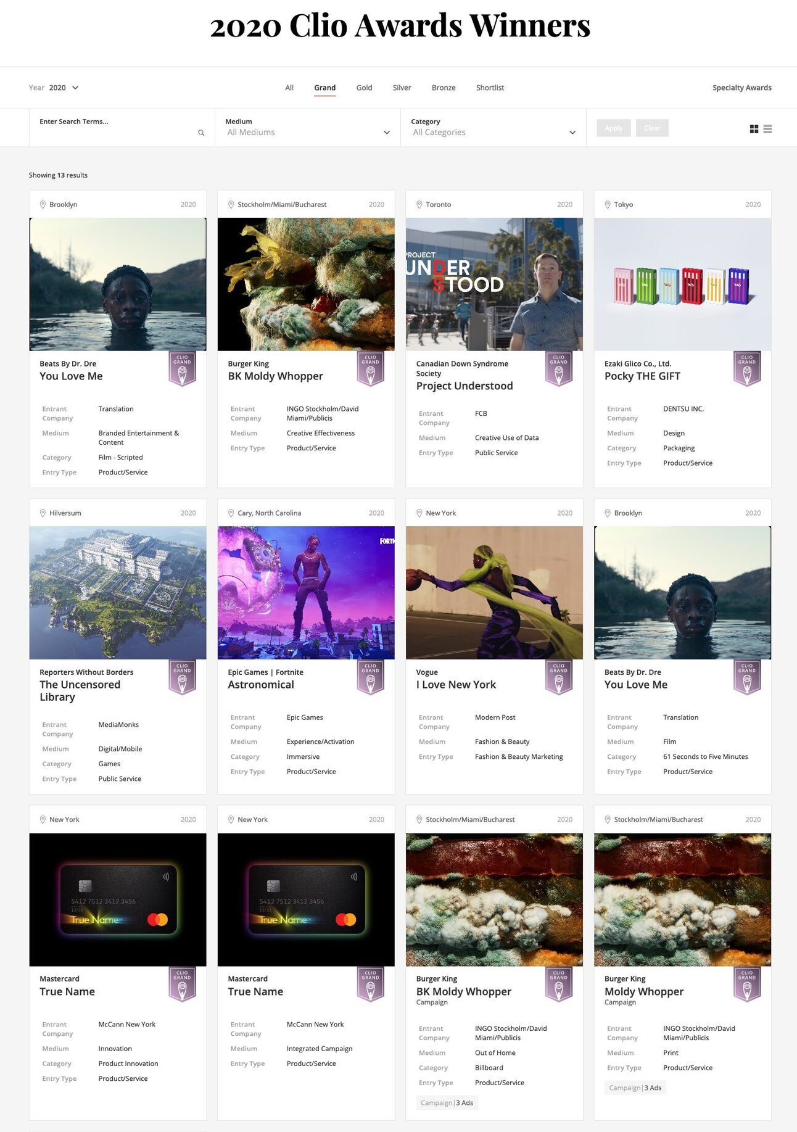Image resolution: width=797 pixels, height=1132 pixels.
Task: Click the Cary, North Carolina pin icon
Action: [231, 513]
